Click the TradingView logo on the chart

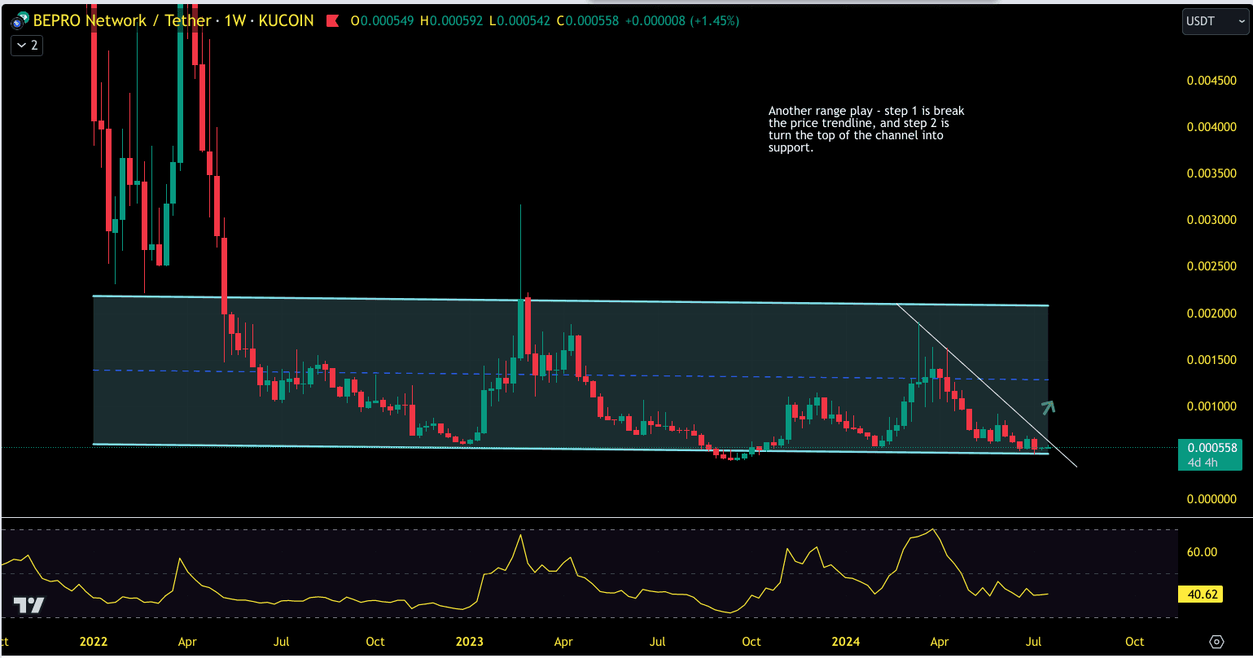click(28, 605)
